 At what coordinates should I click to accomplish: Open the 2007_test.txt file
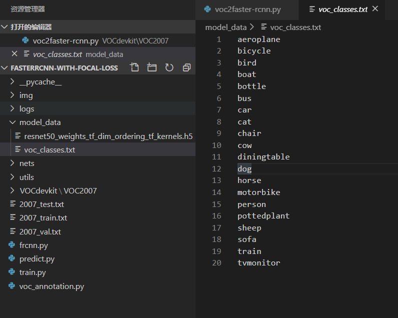(97, 204)
